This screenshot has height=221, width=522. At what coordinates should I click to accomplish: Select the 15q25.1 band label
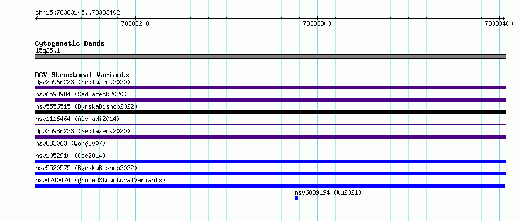tap(48, 51)
